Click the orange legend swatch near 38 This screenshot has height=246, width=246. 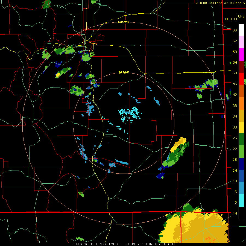(241, 103)
